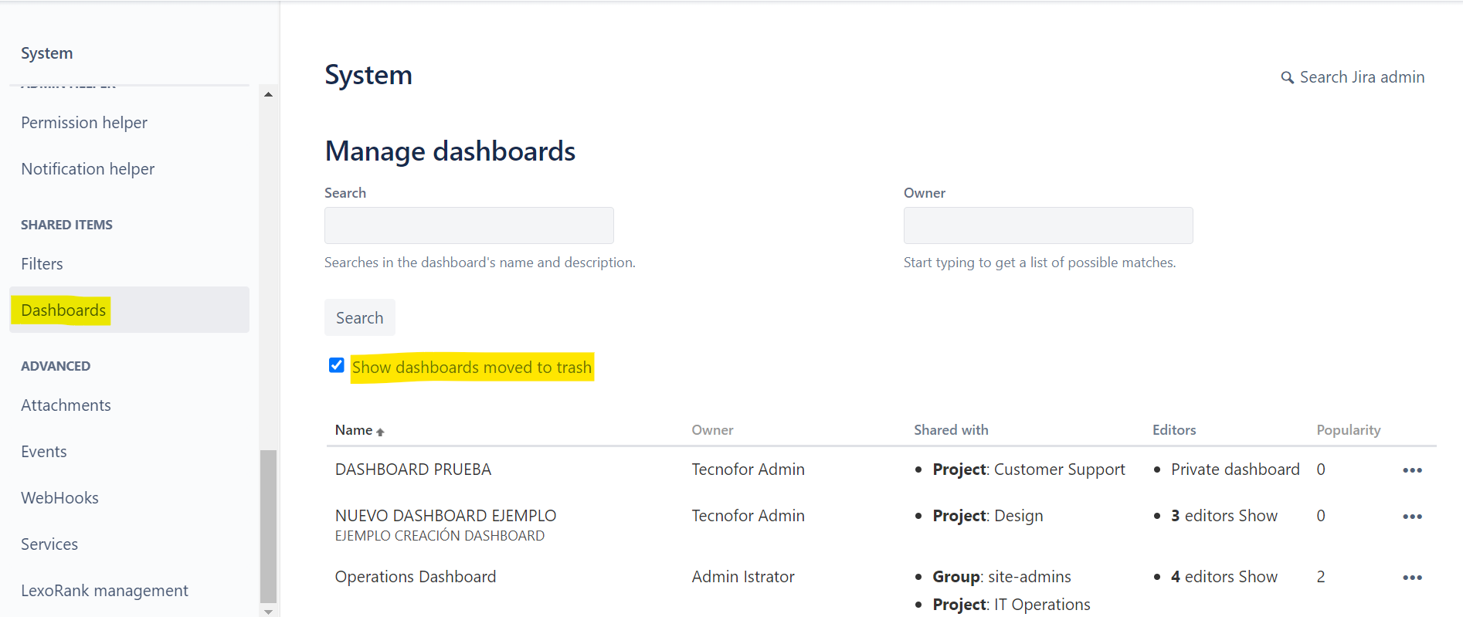Open Permission helper in sidebar
This screenshot has width=1463, height=617.
(84, 123)
